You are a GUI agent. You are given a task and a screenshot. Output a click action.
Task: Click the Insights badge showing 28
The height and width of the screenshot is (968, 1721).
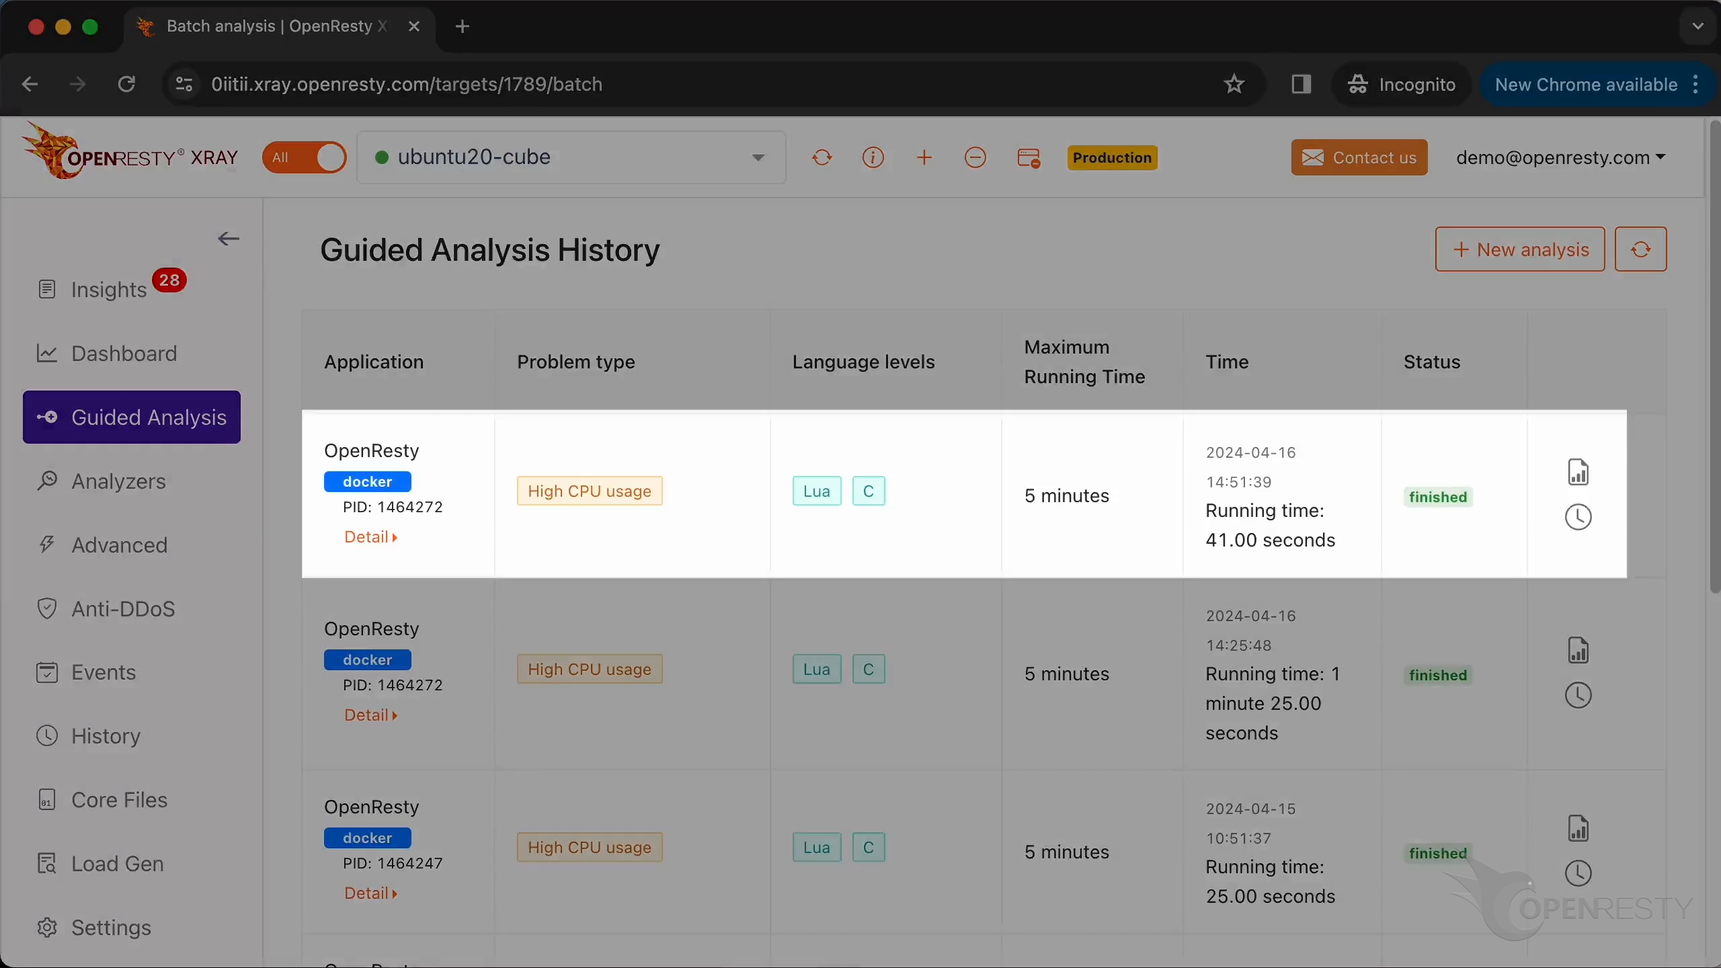point(169,280)
